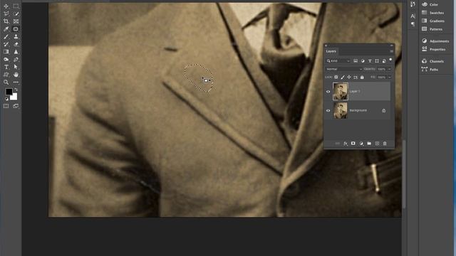
Task: Select the Rectangular Marquee tool
Action: tap(16, 6)
